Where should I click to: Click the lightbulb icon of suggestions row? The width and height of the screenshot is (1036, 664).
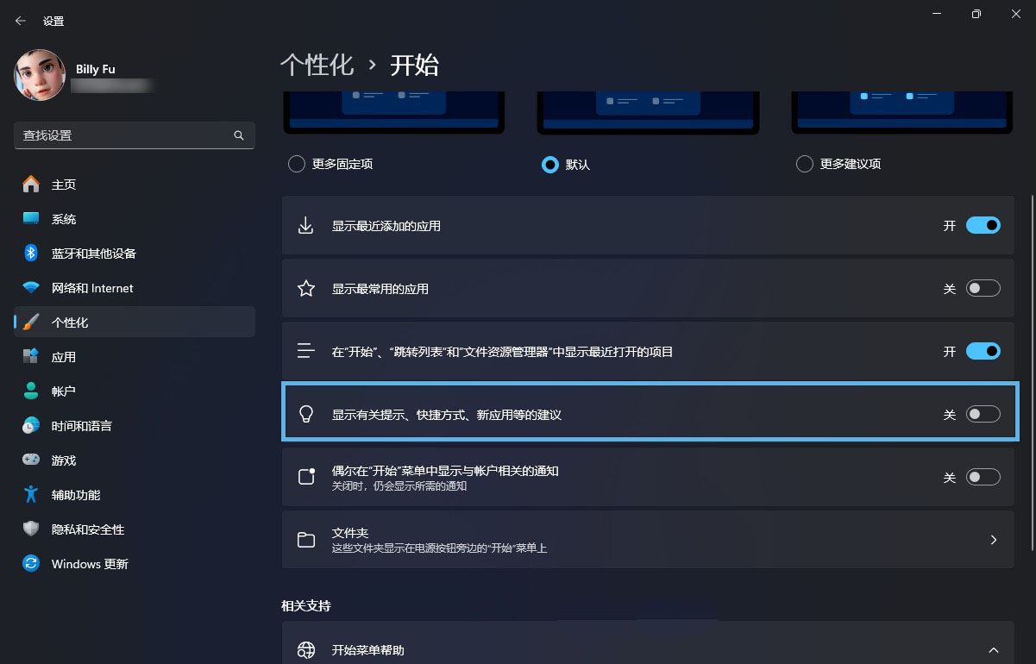click(x=305, y=415)
